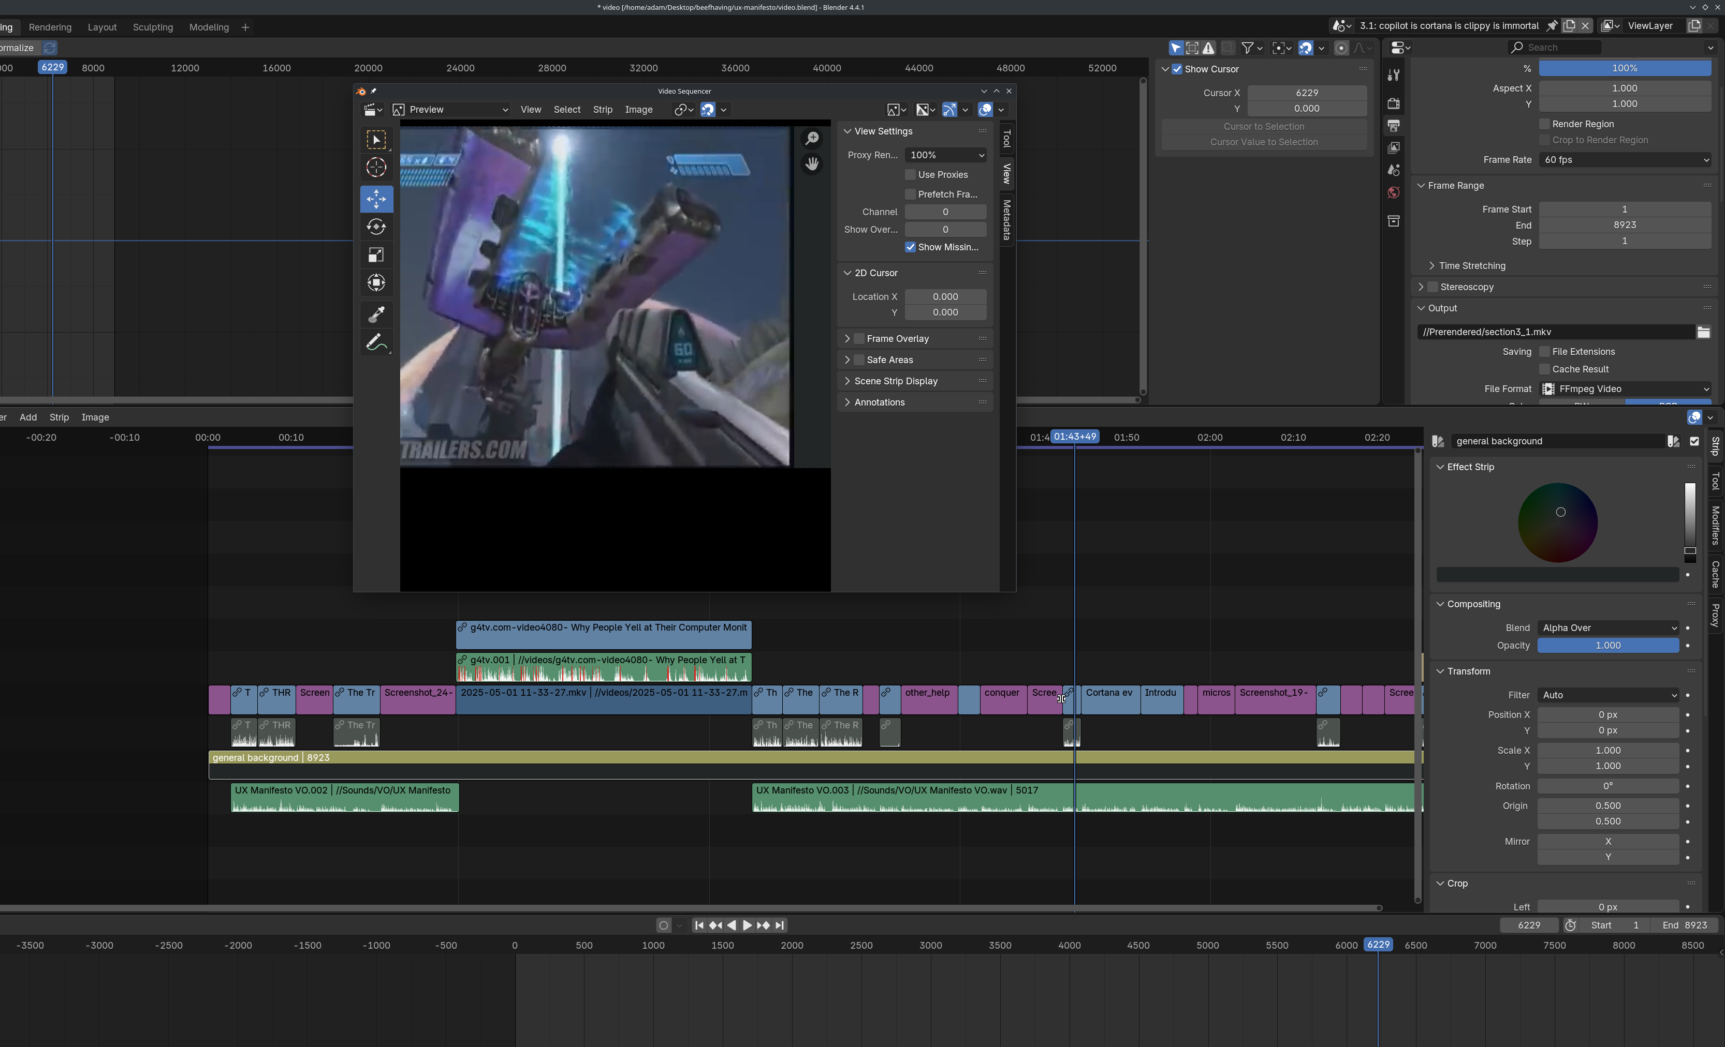Image resolution: width=1725 pixels, height=1047 pixels.
Task: Pin the scene with the pin icon
Action: (x=1552, y=26)
